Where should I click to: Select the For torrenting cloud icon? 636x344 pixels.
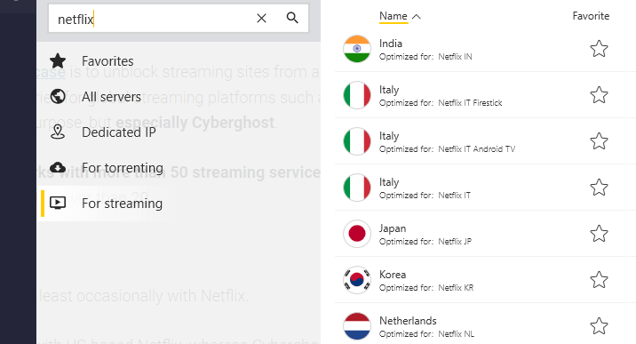click(x=58, y=167)
